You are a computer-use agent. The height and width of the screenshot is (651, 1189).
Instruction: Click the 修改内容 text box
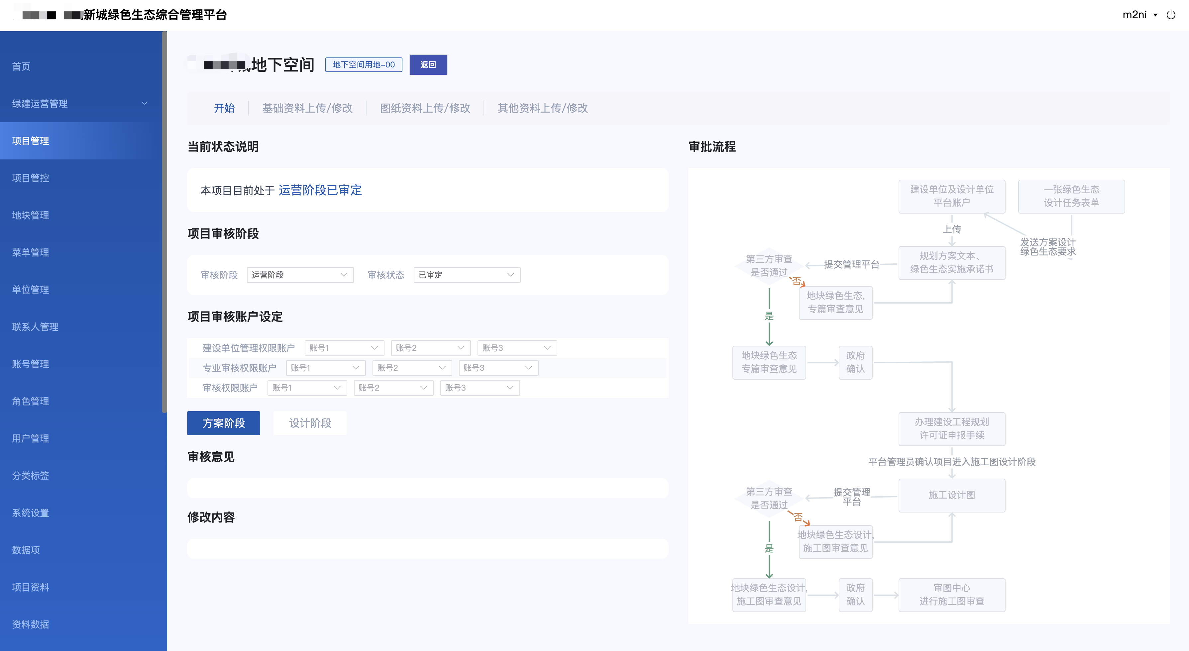427,549
